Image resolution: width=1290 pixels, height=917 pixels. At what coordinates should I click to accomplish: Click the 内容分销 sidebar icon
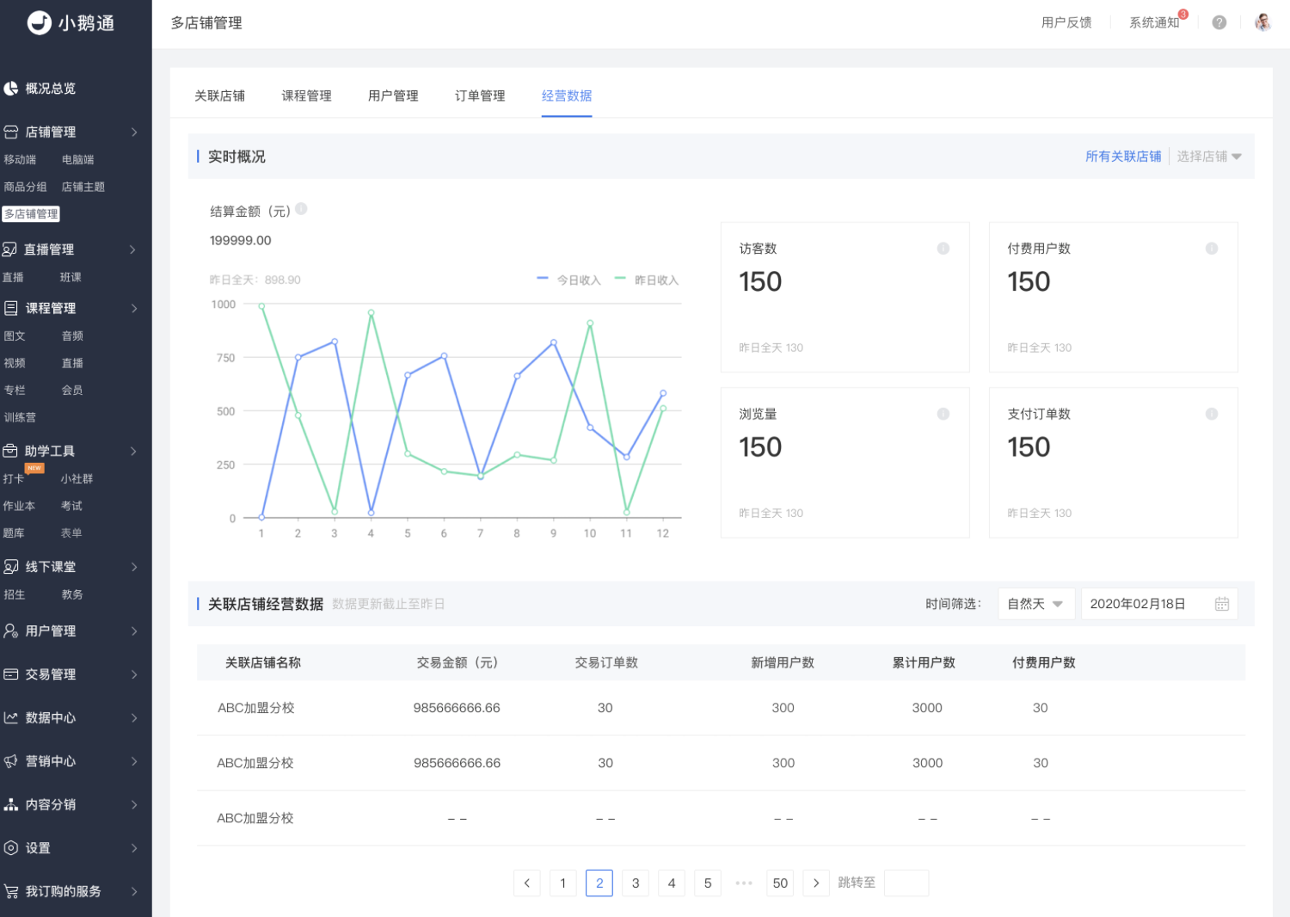pyautogui.click(x=11, y=804)
